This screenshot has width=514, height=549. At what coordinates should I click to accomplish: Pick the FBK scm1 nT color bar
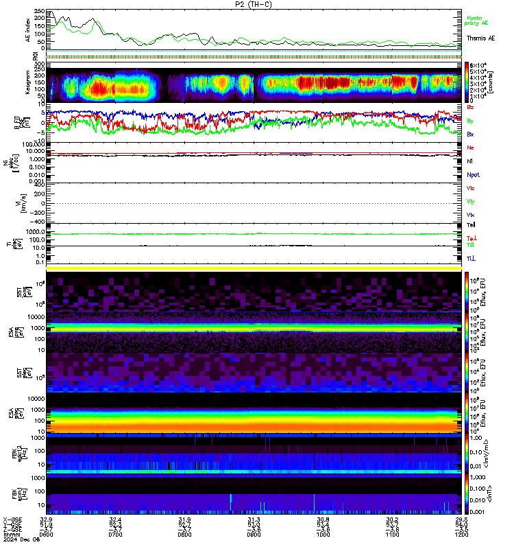point(467,493)
